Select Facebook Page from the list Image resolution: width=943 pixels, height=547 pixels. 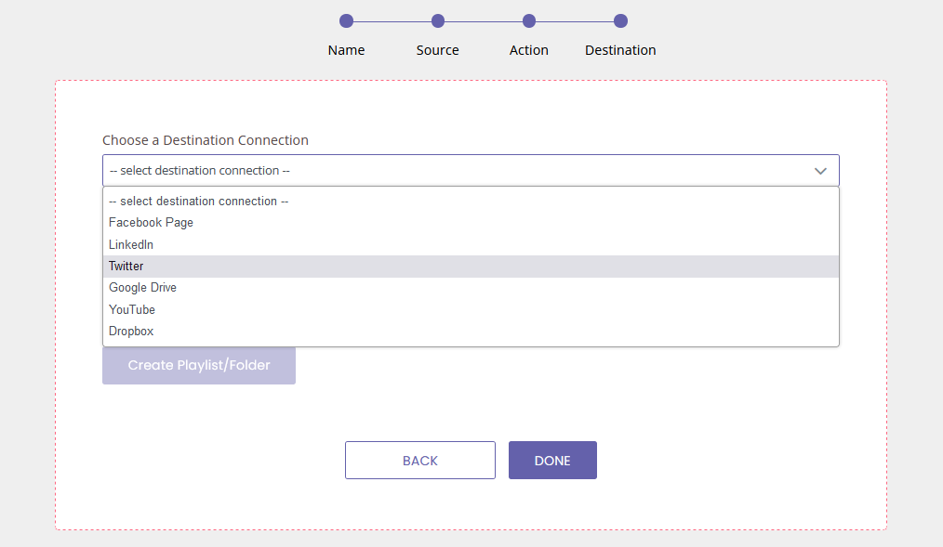point(151,223)
